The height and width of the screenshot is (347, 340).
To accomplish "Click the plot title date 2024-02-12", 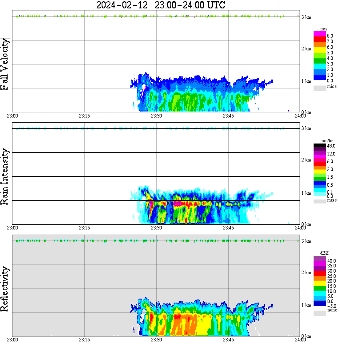I will coord(122,5).
